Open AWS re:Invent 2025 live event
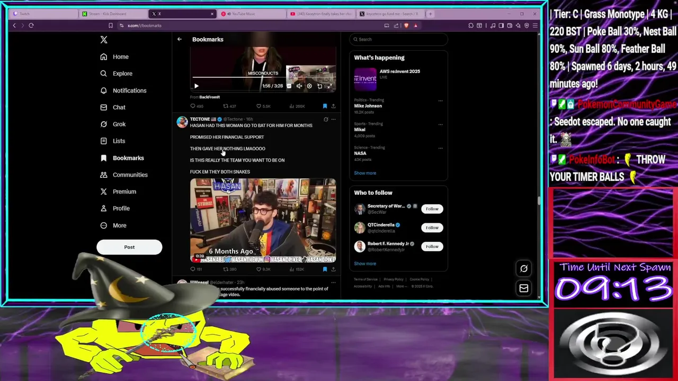Image resolution: width=678 pixels, height=381 pixels. tap(398, 79)
